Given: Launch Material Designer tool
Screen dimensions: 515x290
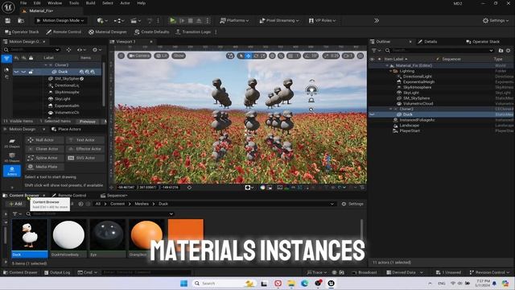Looking at the screenshot, I should (x=108, y=32).
